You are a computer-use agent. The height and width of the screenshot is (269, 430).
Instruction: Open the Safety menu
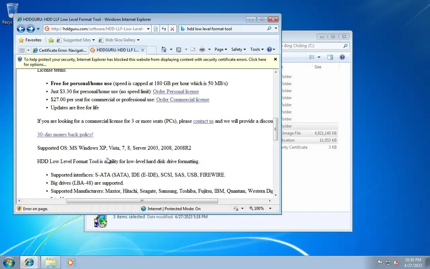[x=239, y=49]
